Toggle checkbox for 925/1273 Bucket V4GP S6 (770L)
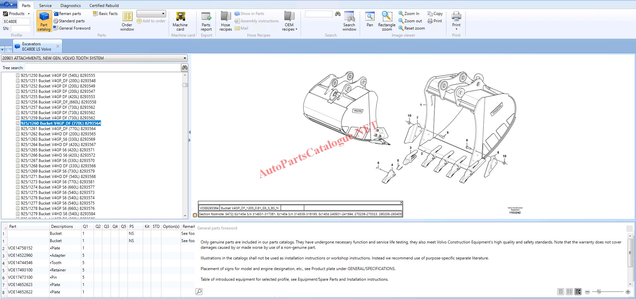 pyautogui.click(x=18, y=182)
